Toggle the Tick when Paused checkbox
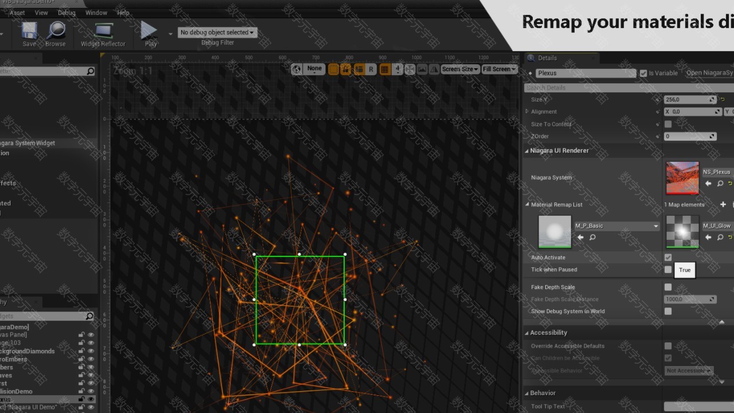Image resolution: width=734 pixels, height=413 pixels. point(668,270)
